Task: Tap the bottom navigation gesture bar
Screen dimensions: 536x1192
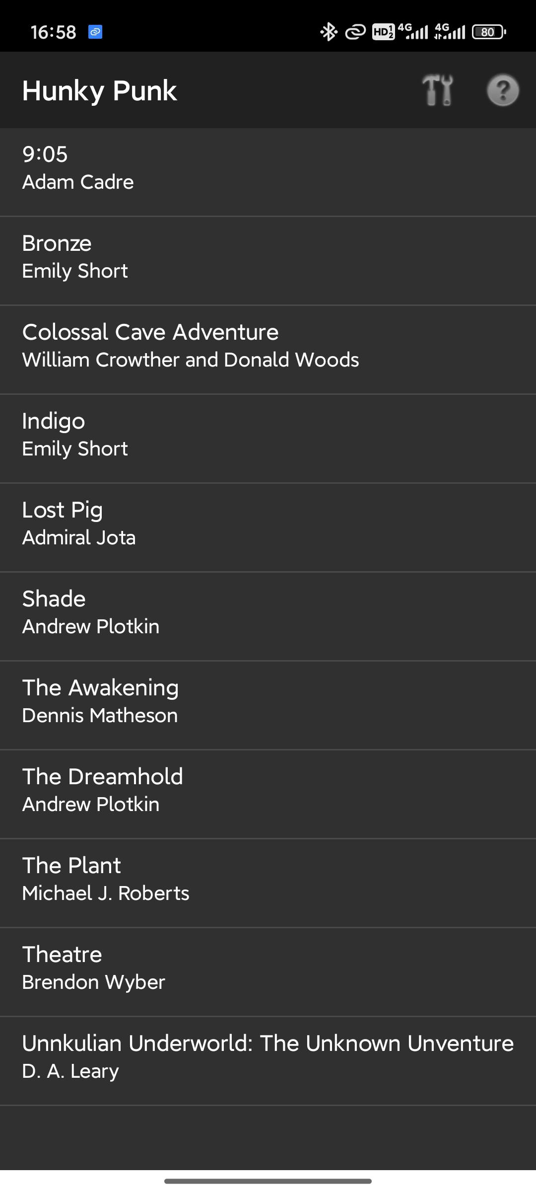Action: pos(268,1181)
